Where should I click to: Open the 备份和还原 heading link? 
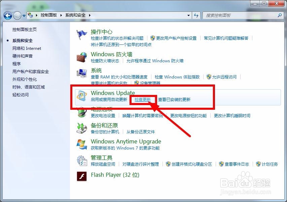(x=104, y=125)
